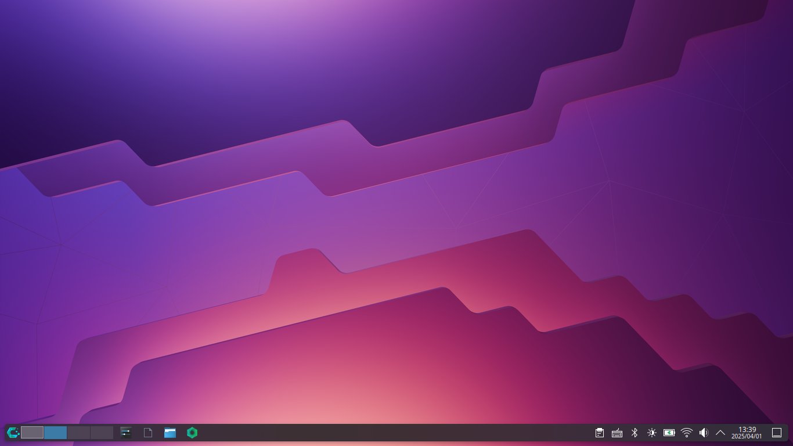This screenshot has width=793, height=446.
Task: Switch to the first virtual desktop
Action: [33, 433]
